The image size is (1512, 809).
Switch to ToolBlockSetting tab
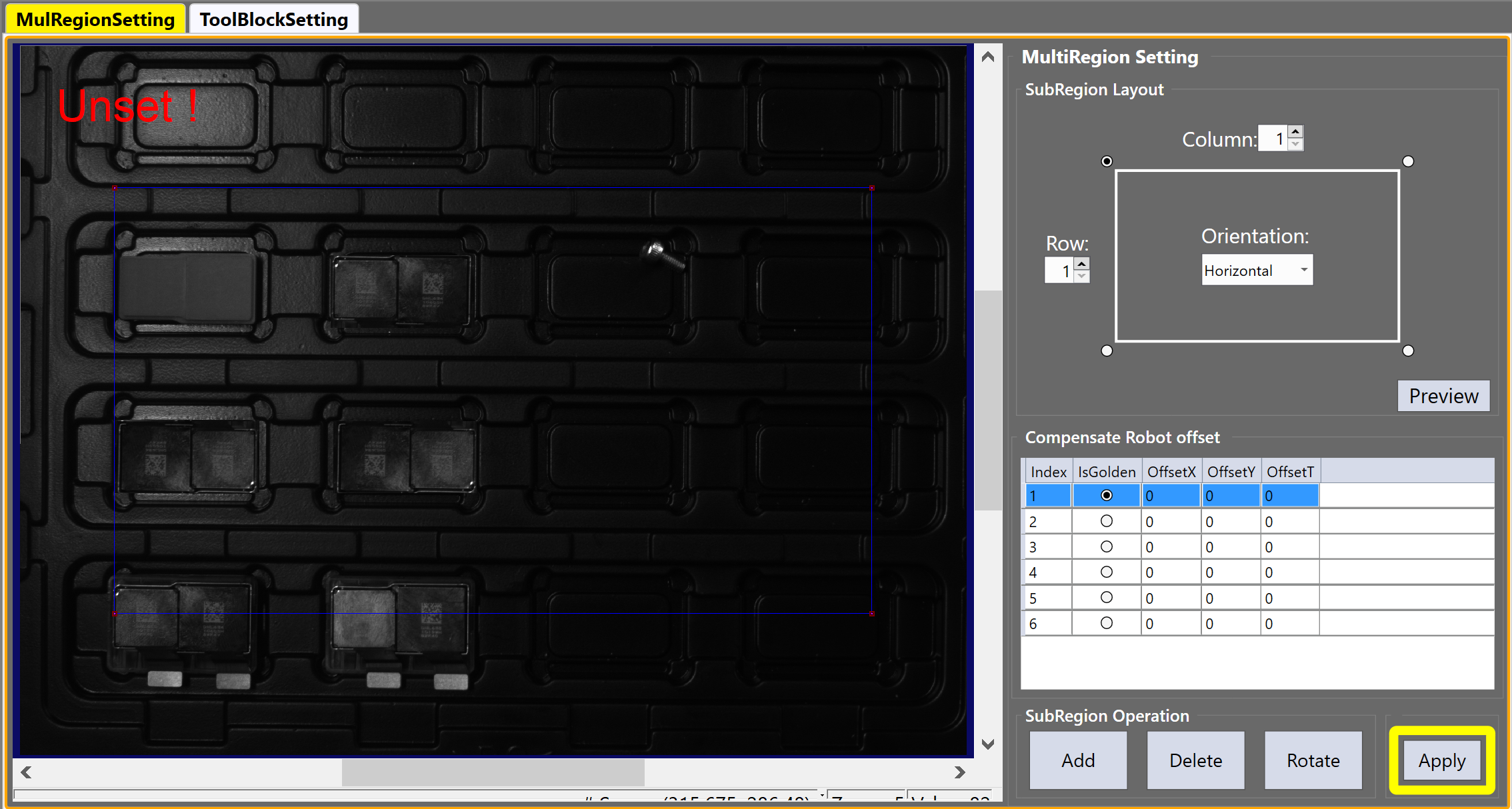274,19
